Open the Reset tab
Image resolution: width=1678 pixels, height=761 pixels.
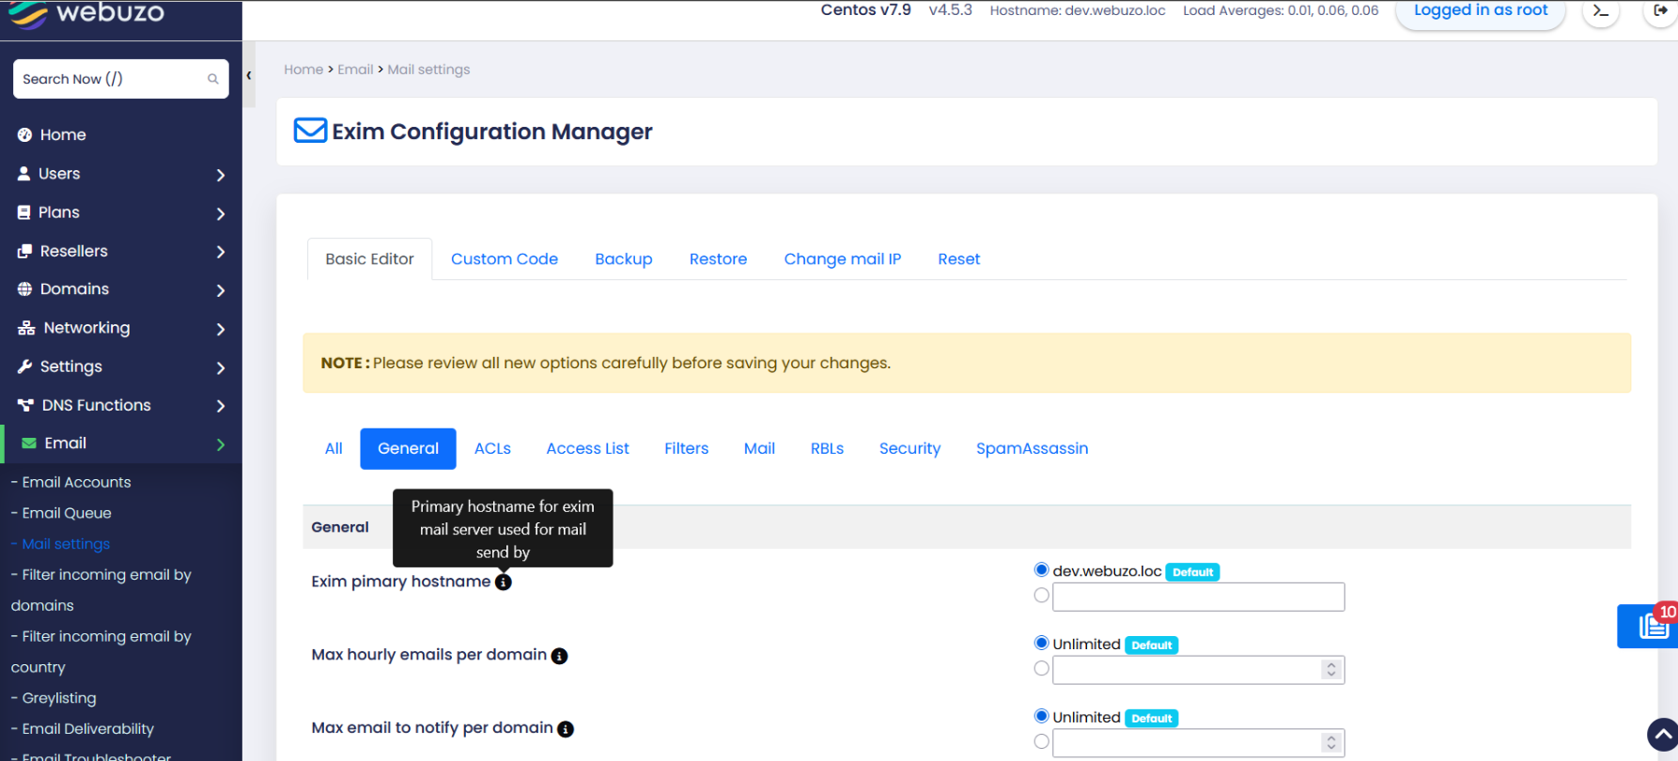pos(959,259)
